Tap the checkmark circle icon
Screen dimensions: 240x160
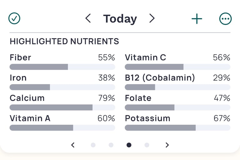click(x=14, y=19)
